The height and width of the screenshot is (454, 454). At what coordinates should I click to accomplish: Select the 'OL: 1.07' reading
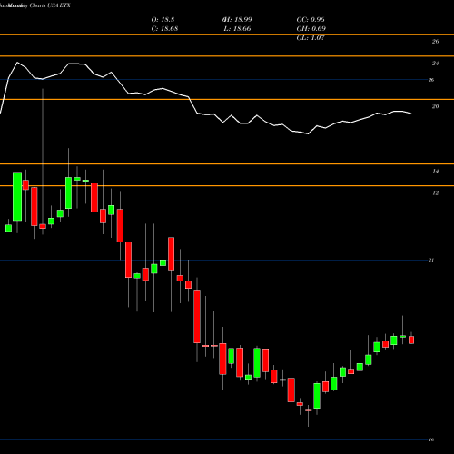click(311, 38)
